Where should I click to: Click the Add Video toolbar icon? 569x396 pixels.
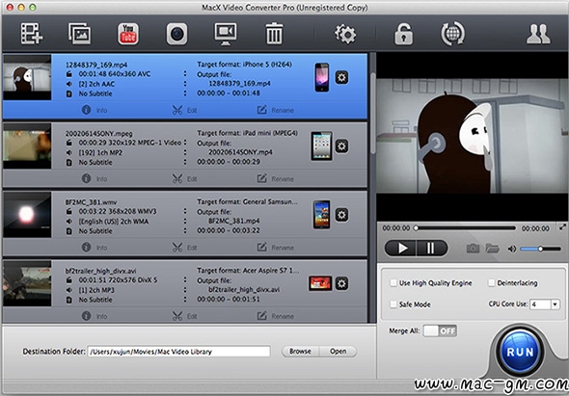32,34
